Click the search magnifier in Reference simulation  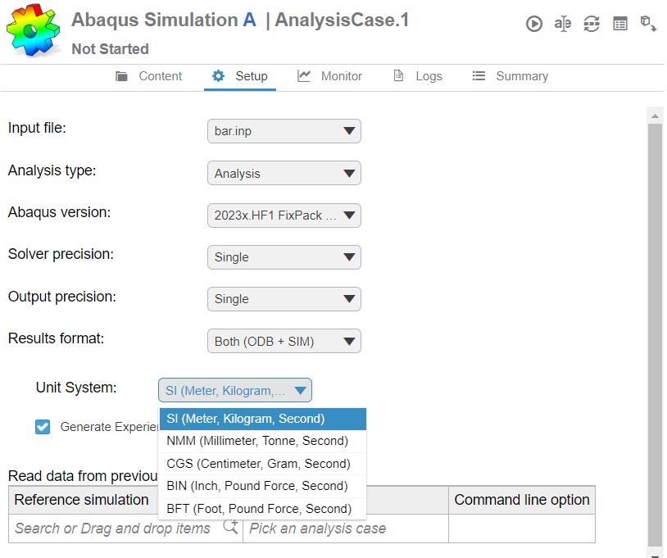tap(231, 528)
